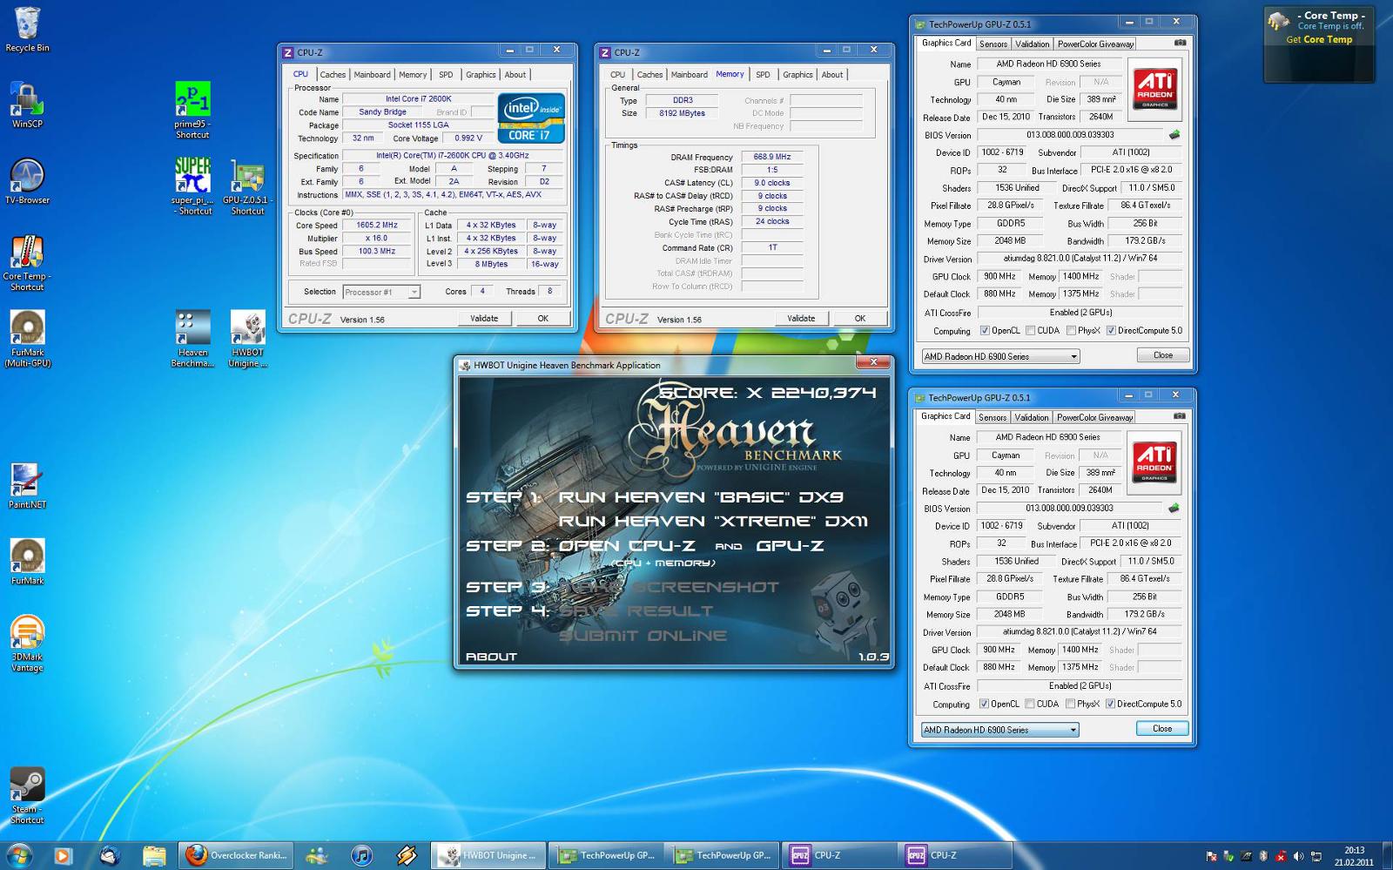
Task: Click Validate button in left CPU-Z window
Action: point(484,319)
